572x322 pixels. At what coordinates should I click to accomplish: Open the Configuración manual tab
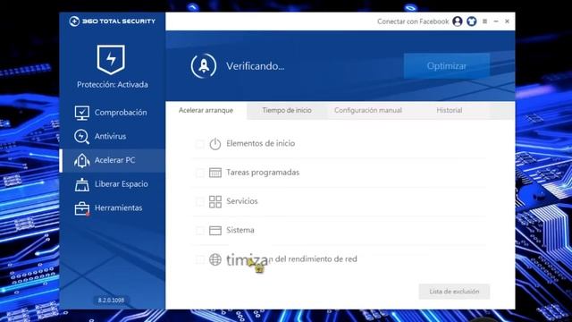(x=368, y=110)
